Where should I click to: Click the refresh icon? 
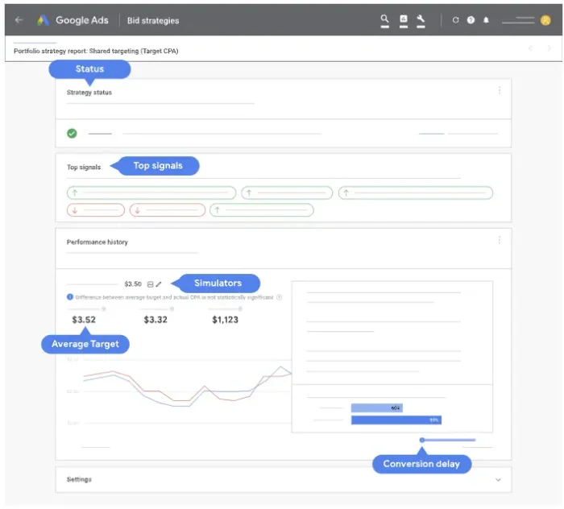click(455, 20)
